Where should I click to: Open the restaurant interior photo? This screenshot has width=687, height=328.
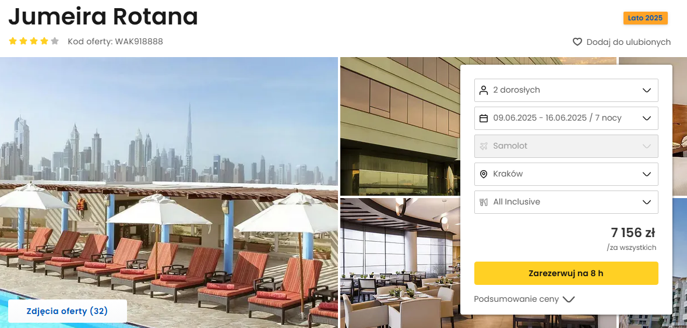pos(400,263)
